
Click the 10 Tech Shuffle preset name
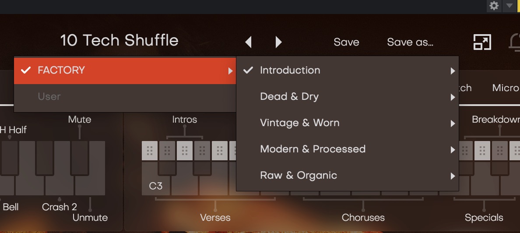click(119, 41)
